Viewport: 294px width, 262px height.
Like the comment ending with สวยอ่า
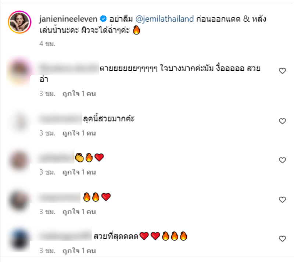click(x=282, y=71)
